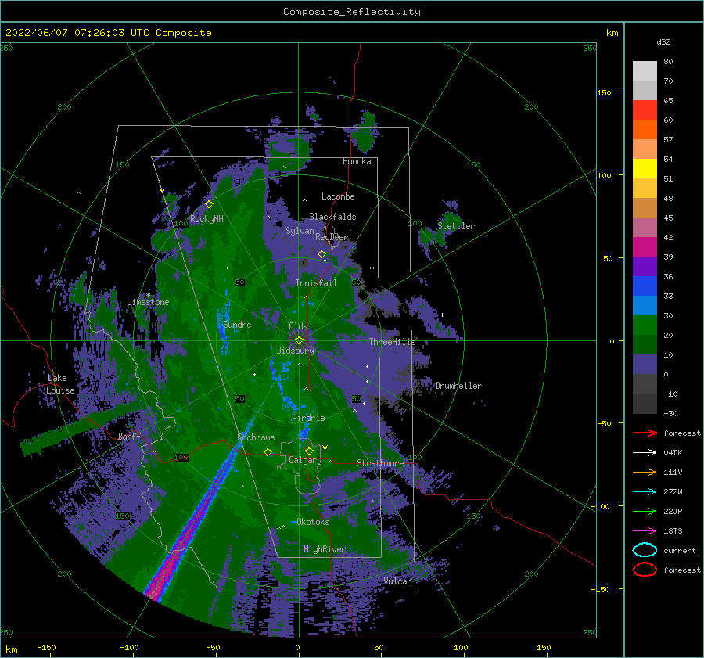This screenshot has width=704, height=658.
Task: Click the dBZ scale heading
Action: coord(663,41)
